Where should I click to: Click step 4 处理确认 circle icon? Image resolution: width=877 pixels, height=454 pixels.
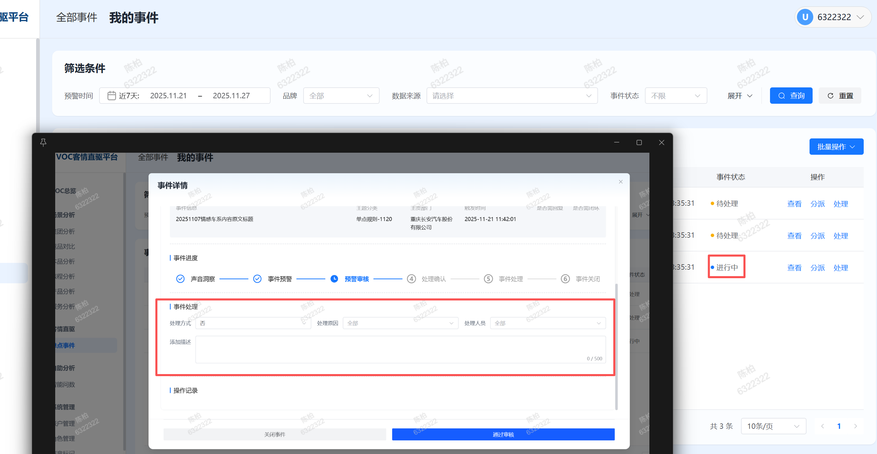(x=411, y=279)
